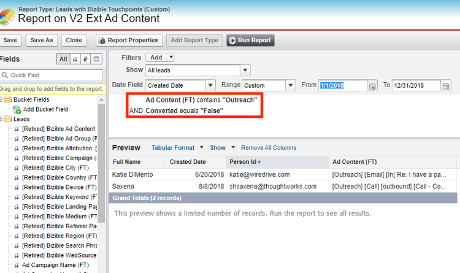Click the Save button
Viewport: 460px width, 273px height.
coord(10,40)
